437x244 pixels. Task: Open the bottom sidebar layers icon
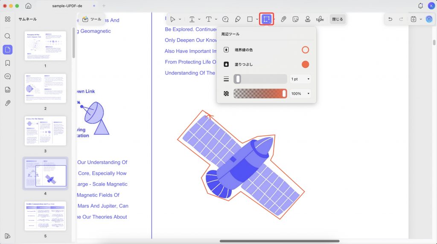8,236
